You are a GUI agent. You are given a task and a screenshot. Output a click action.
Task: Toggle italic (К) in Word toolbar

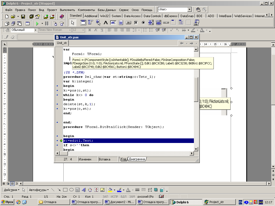(96, 30)
